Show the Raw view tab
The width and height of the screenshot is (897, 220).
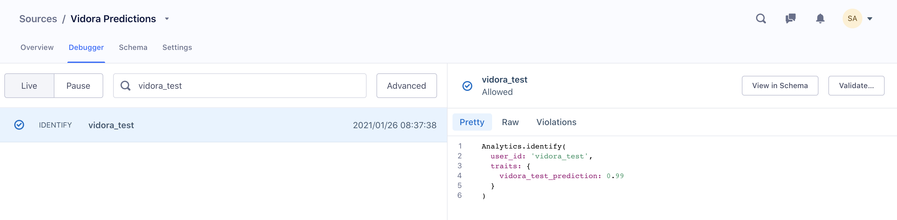[x=510, y=122]
